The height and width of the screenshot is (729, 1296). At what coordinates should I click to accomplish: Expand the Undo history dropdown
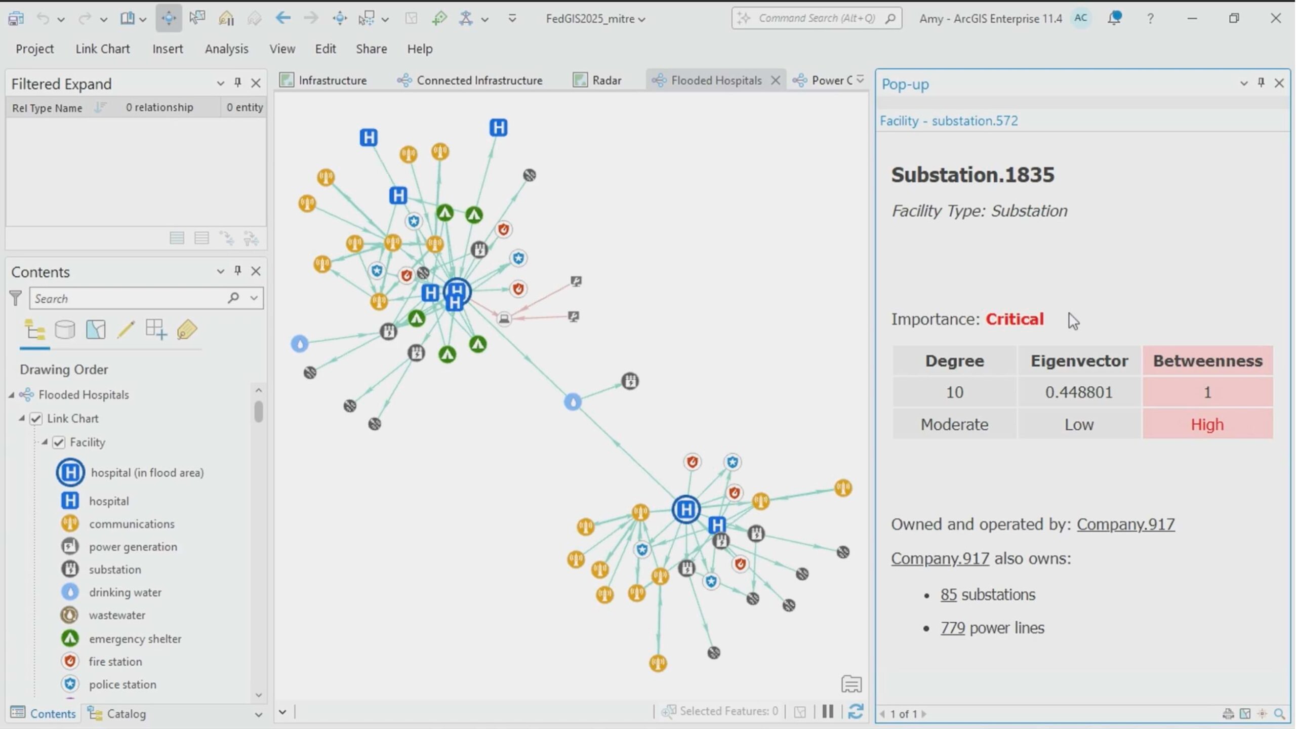(x=60, y=19)
